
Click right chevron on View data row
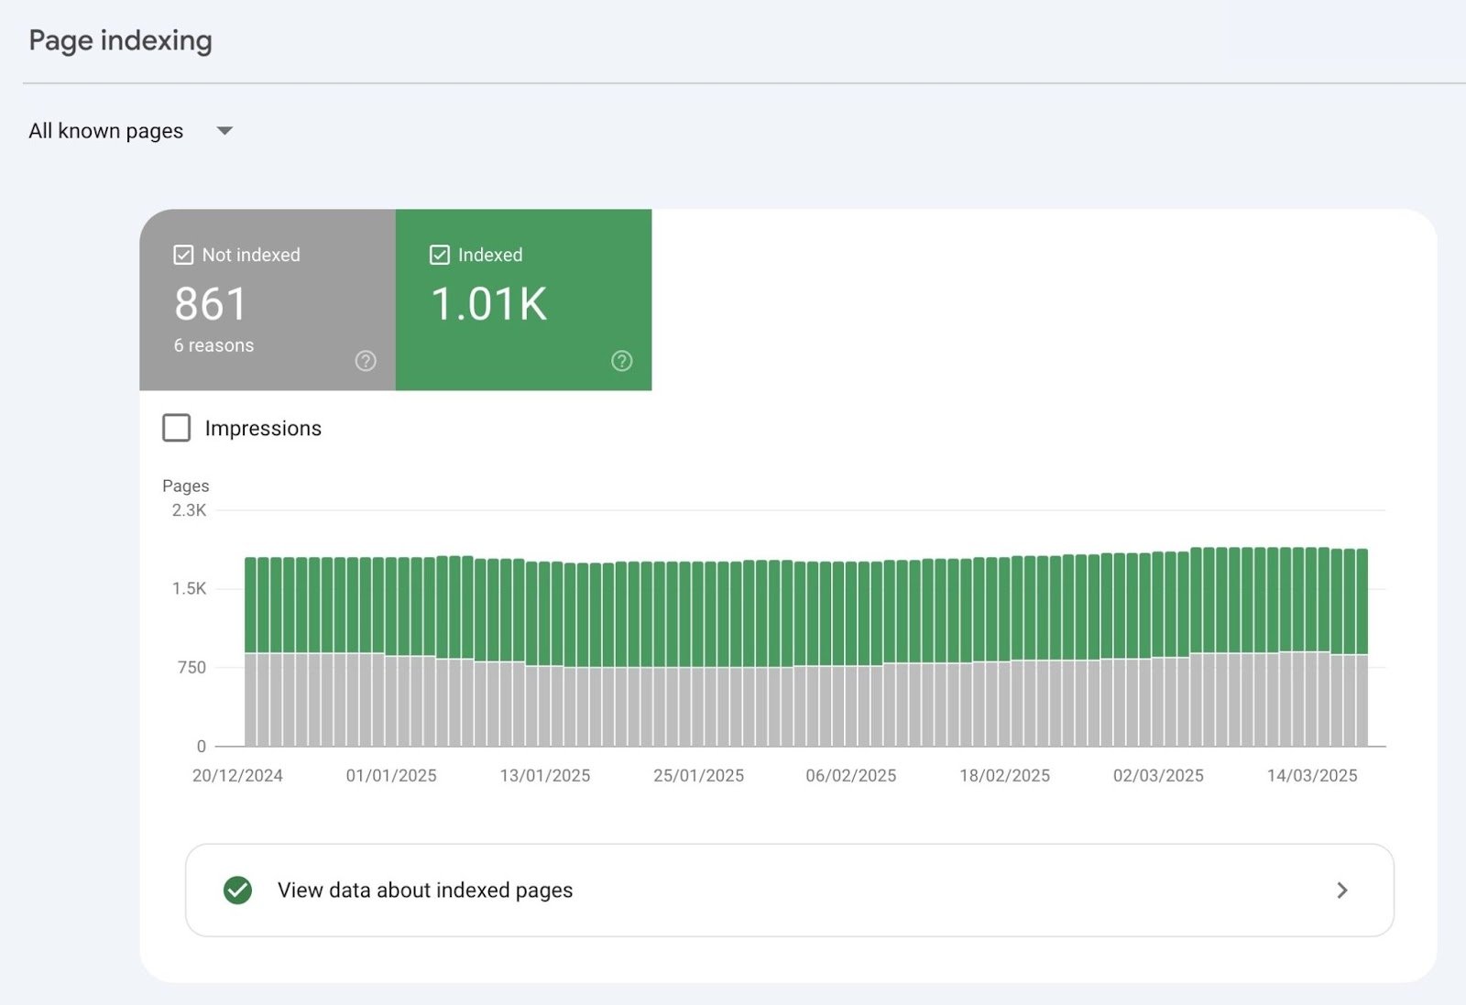pos(1342,890)
